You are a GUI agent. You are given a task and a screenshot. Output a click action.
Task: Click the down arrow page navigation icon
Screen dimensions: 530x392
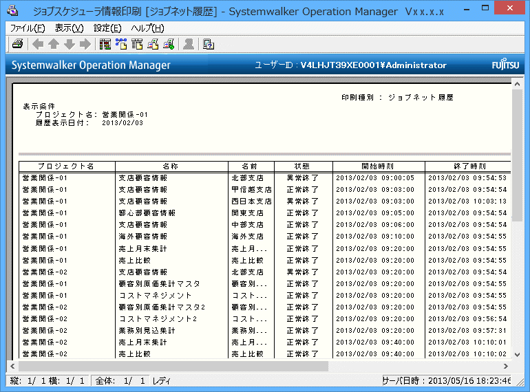pyautogui.click(x=69, y=45)
